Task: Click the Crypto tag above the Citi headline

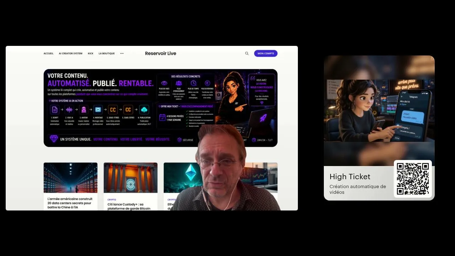Action: pyautogui.click(x=112, y=200)
